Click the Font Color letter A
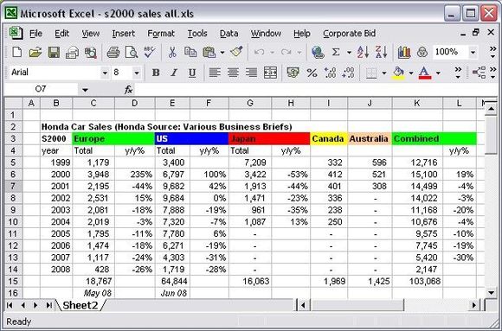 point(425,73)
